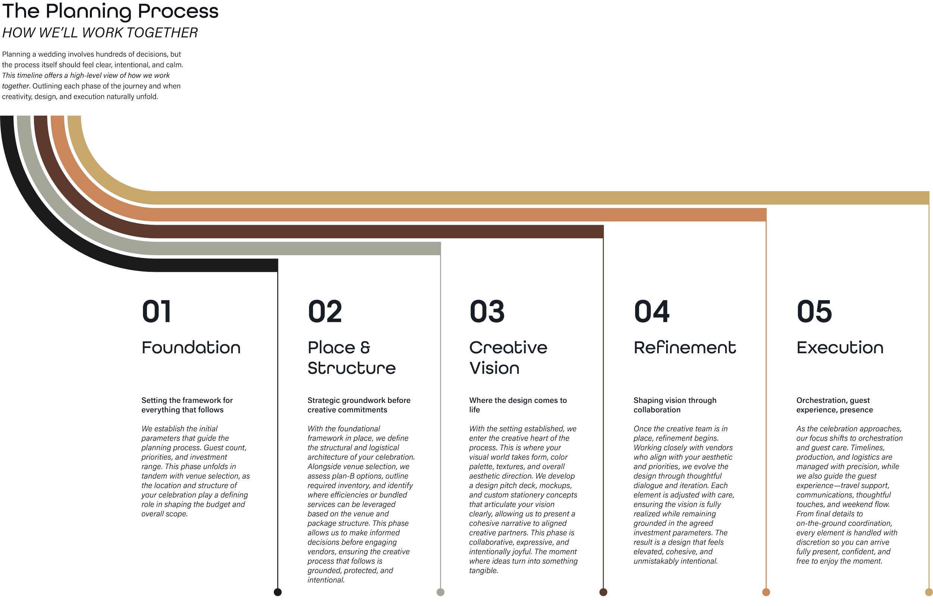Click the dark brown timeline endpoint dot
Image resolution: width=933 pixels, height=606 pixels.
(604, 592)
